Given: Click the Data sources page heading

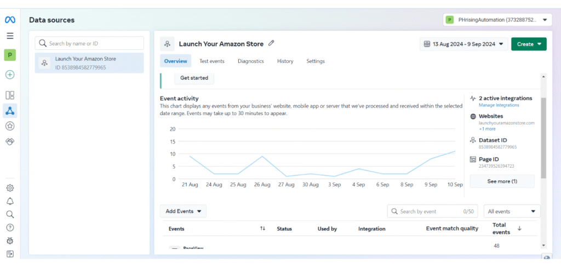Looking at the screenshot, I should coord(52,20).
